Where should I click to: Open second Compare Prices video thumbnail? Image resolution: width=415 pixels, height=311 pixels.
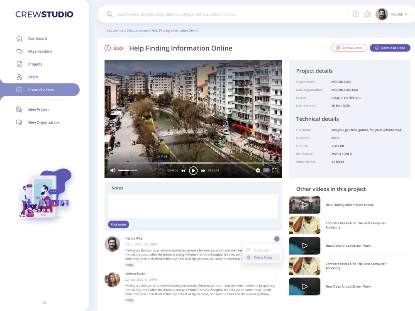(x=305, y=266)
